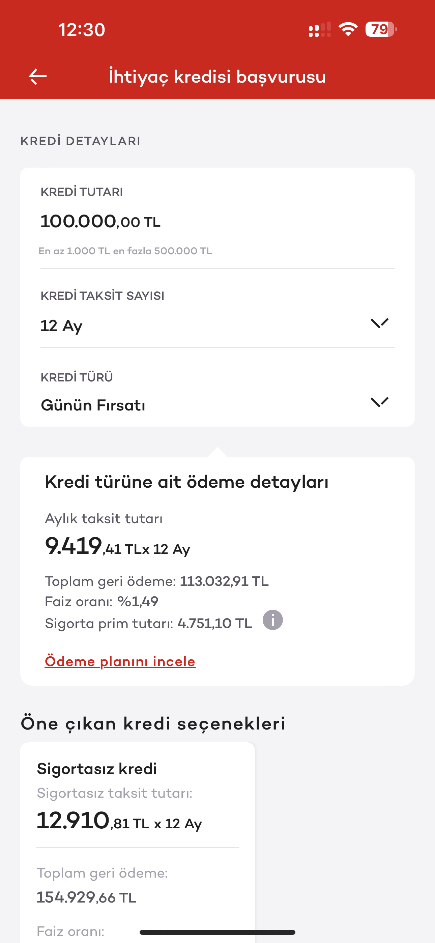Edit the 100.000,00 TL loan amount field

101,222
